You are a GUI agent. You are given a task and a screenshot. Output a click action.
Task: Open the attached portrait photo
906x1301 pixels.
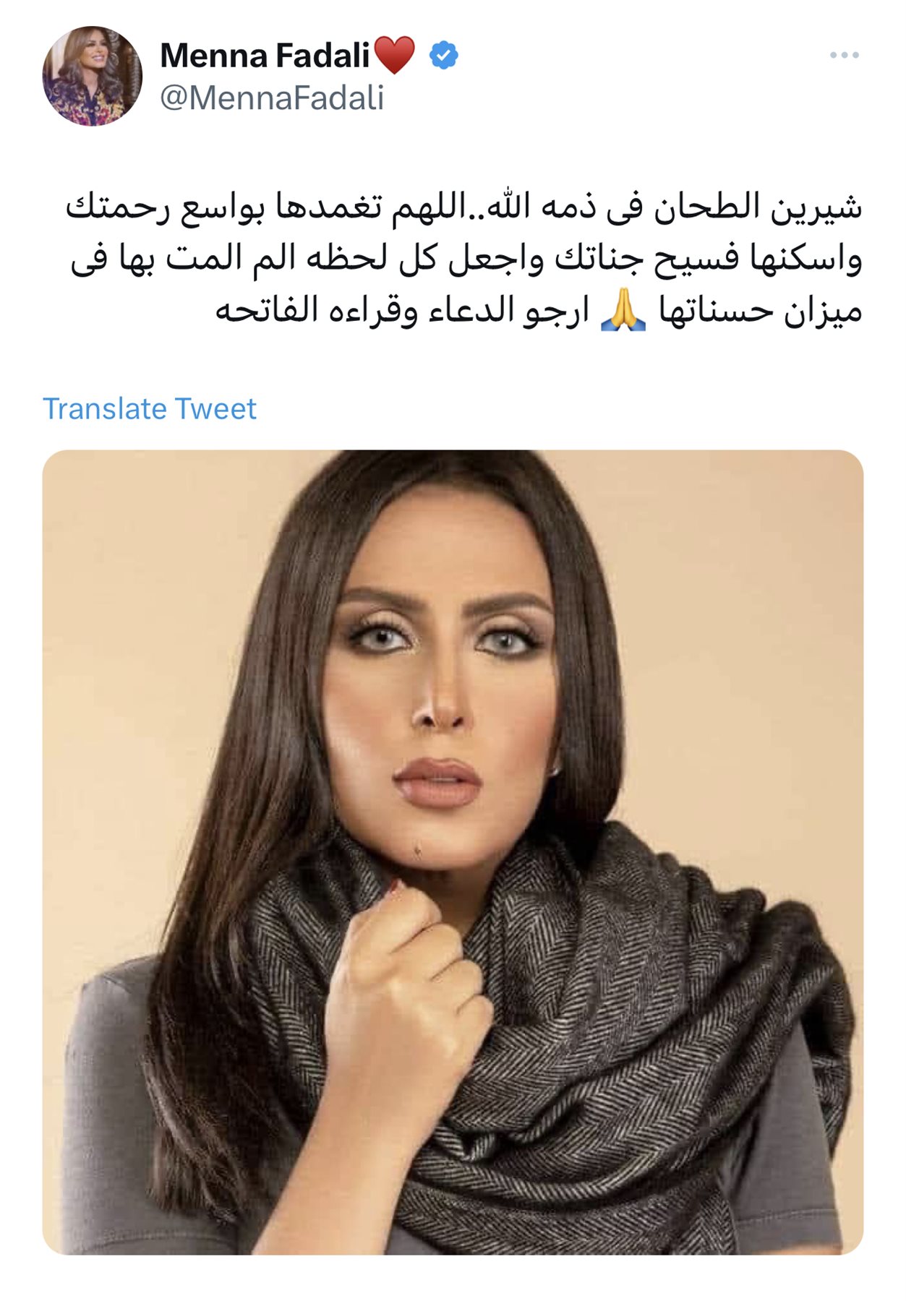click(453, 853)
